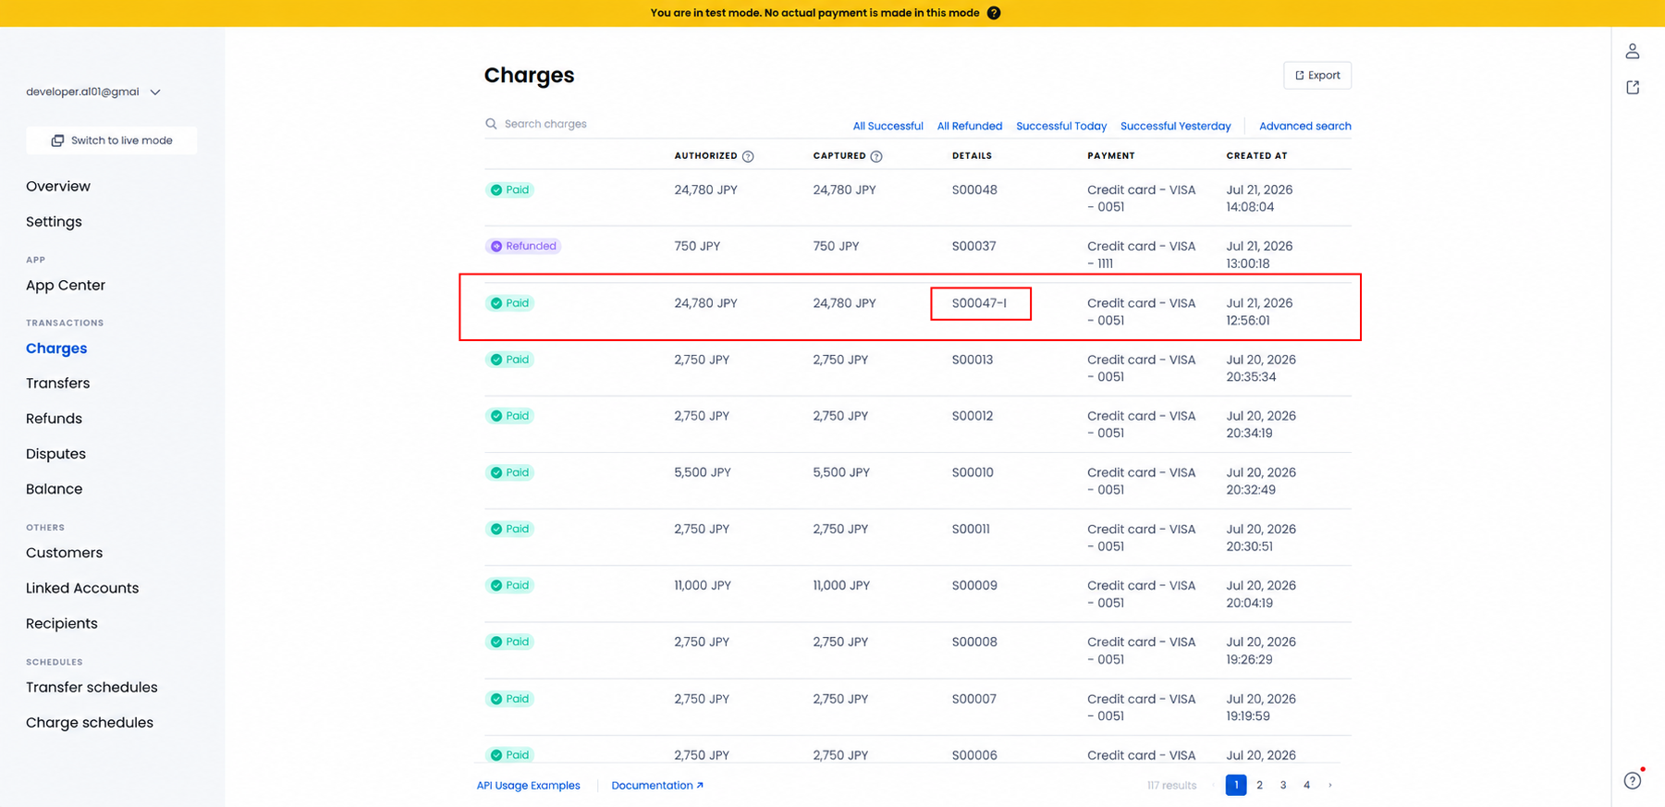
Task: Click the 750 JPY authorized amount
Action: click(x=697, y=246)
